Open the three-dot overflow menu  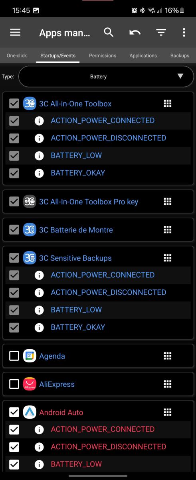(x=184, y=32)
